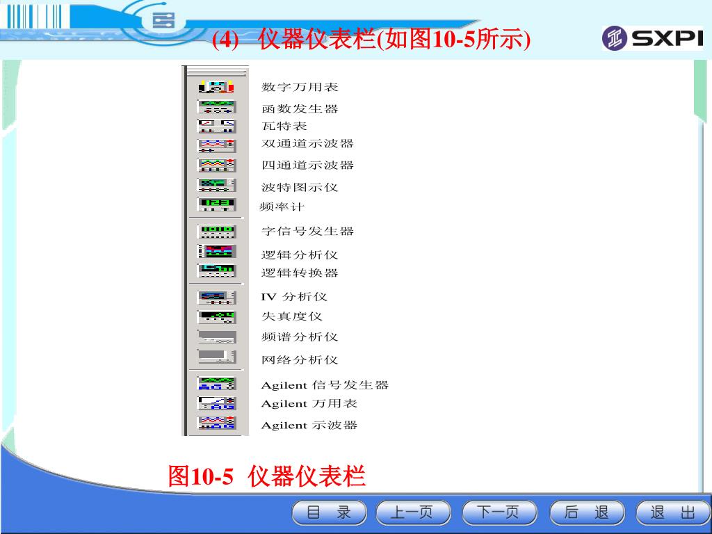Click the label 函数发生器
Image resolution: width=712 pixels, height=534 pixels.
click(300, 109)
